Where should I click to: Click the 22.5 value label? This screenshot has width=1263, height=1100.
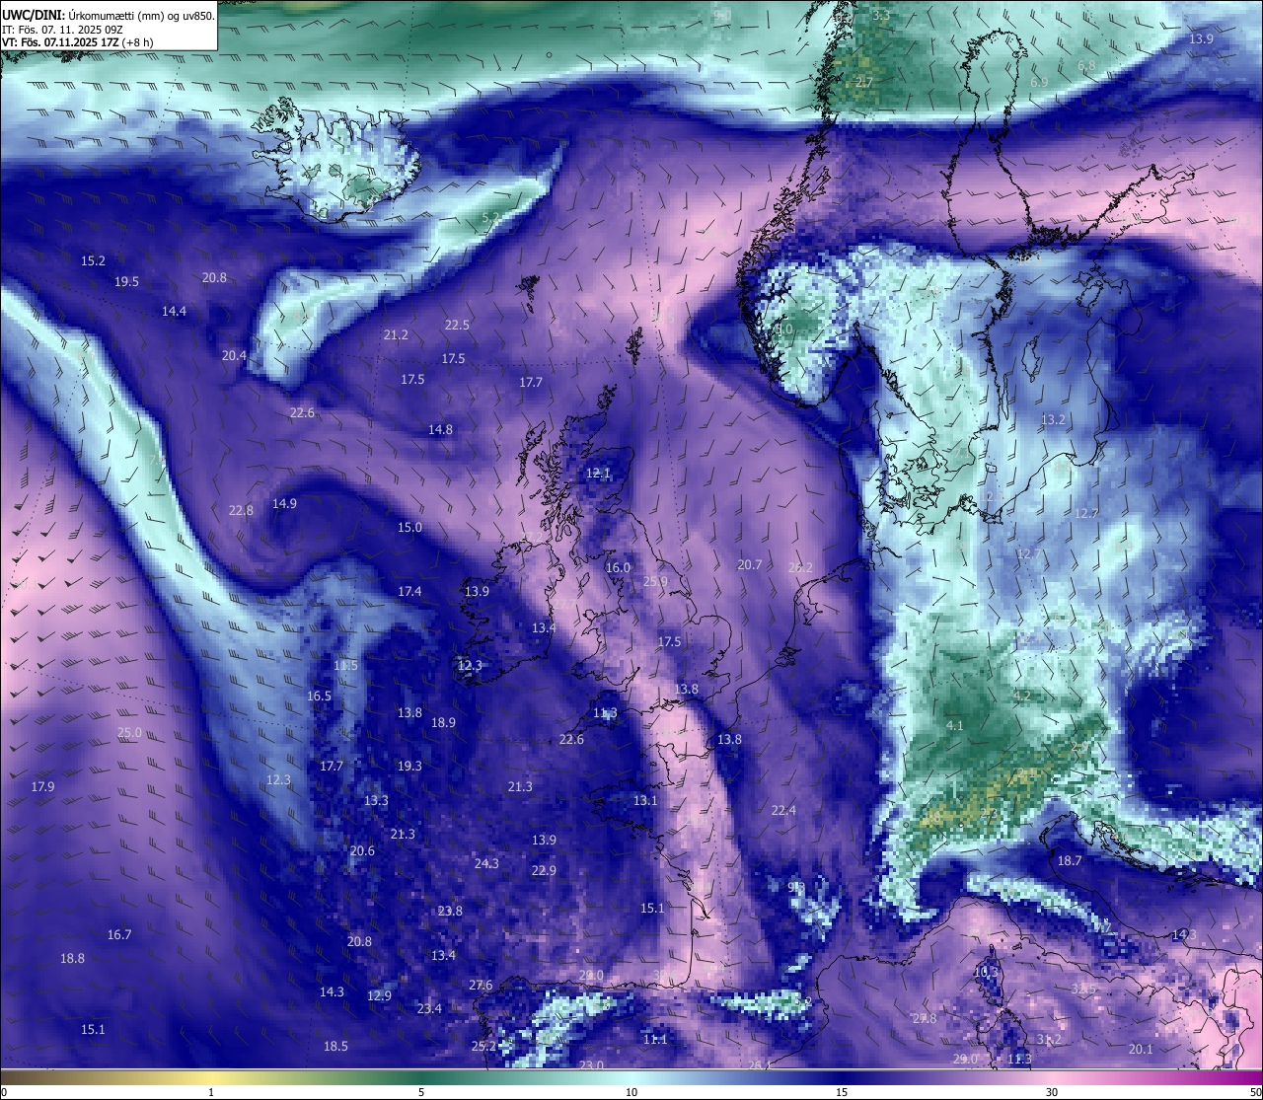tap(457, 326)
